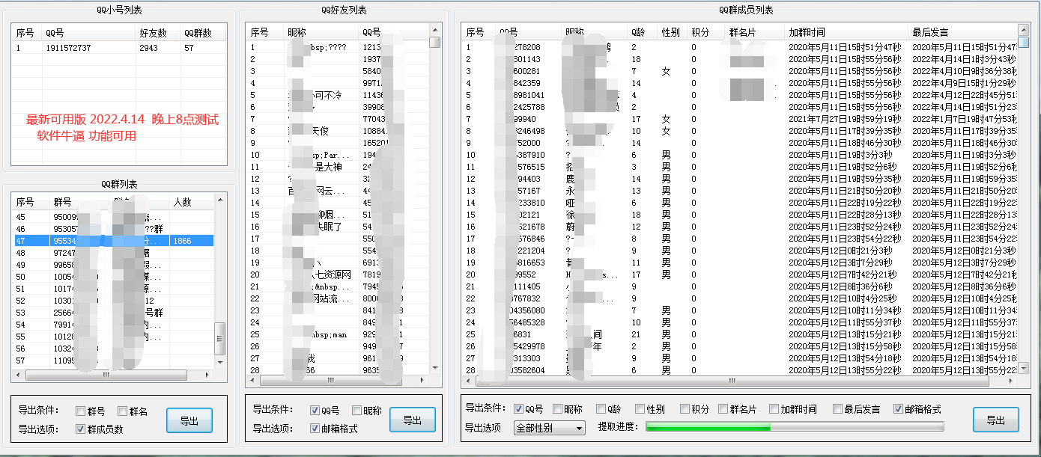Open the 全部性别 gender dropdown
Screen dimensions: 1041x457
tap(549, 428)
